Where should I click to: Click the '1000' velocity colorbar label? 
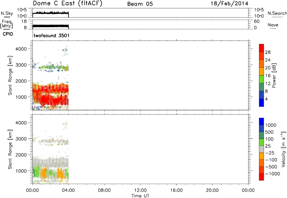(271, 125)
